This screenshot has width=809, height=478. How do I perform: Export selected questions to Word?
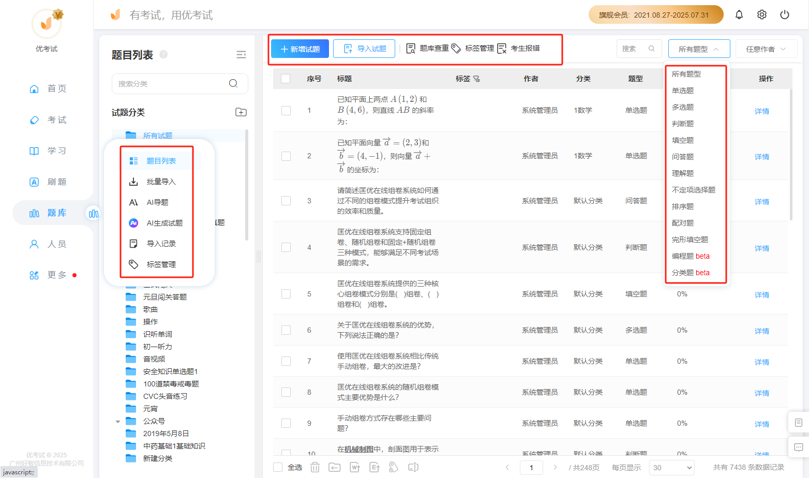[x=355, y=467]
